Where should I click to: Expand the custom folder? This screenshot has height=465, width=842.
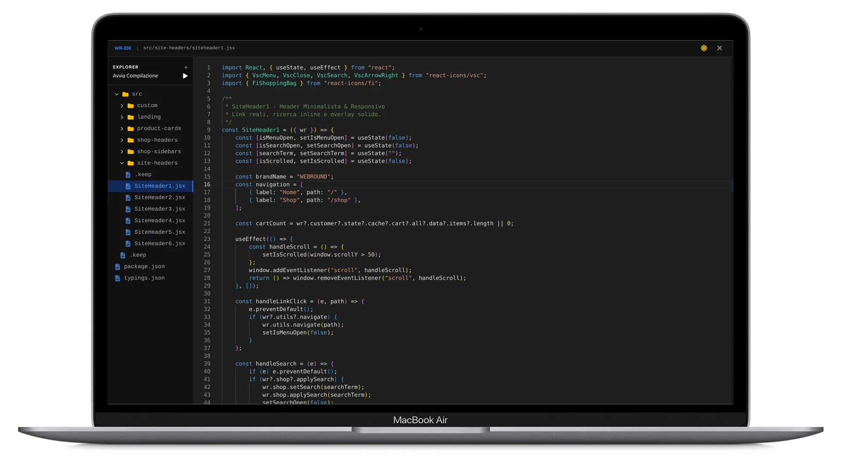tap(122, 105)
